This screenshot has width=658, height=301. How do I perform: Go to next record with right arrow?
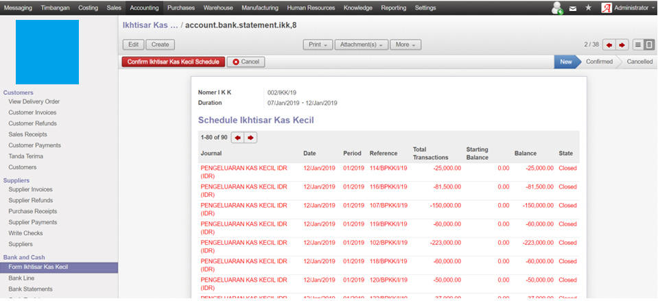tap(622, 45)
